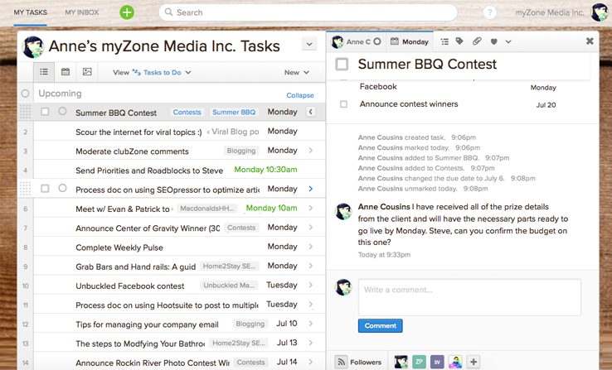The image size is (612, 370).
Task: Click the due date calendar icon Monday
Action: click(395, 41)
